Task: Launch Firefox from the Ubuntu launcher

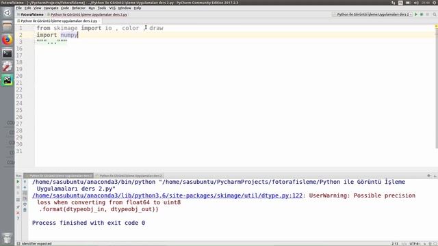Action: coord(8,40)
